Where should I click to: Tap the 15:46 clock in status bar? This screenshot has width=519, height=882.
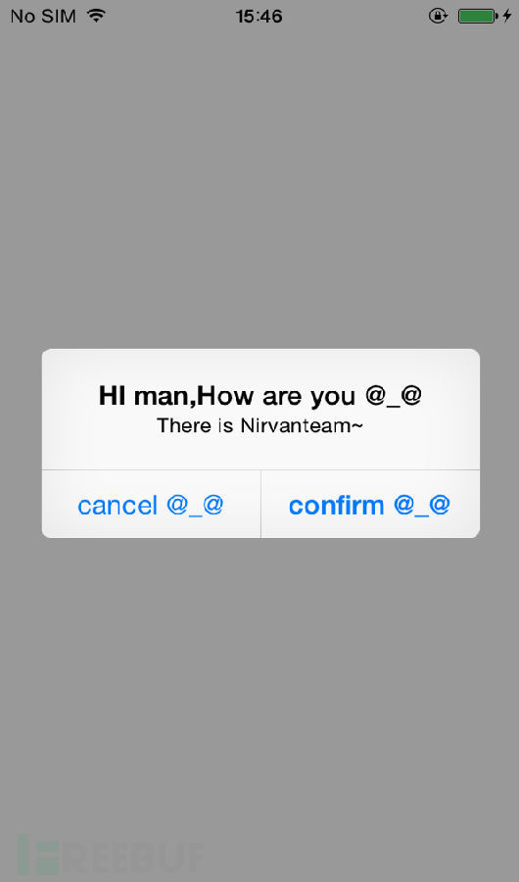(259, 17)
